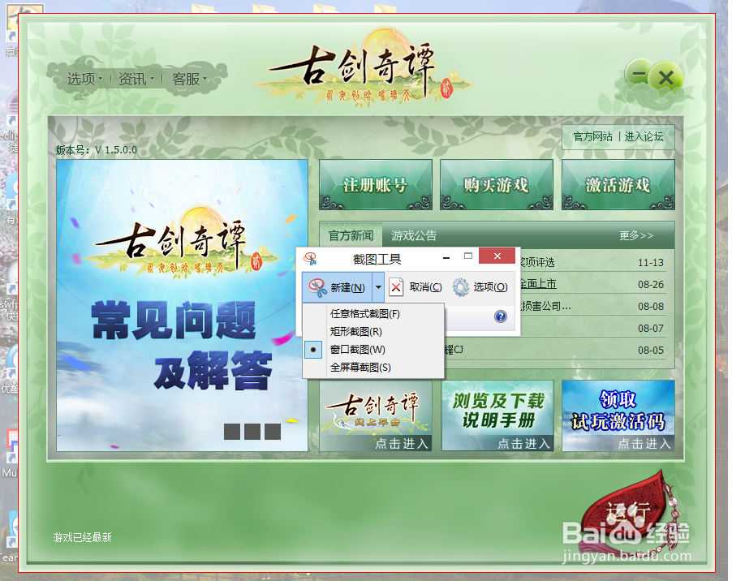The height and width of the screenshot is (581, 732).
Task: Choose 全屏幕截图(S) from the snip menu
Action: (x=373, y=368)
